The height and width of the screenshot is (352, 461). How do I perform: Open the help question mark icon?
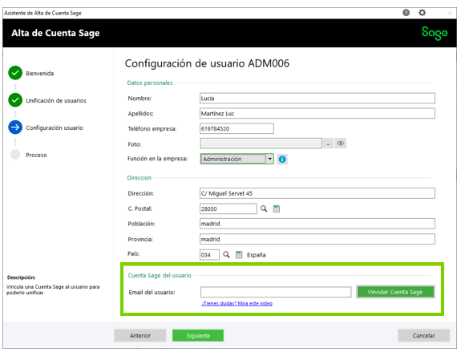pos(406,13)
